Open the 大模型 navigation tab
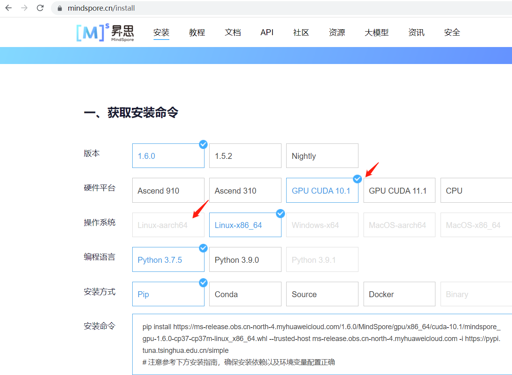The height and width of the screenshot is (375, 512). (377, 32)
